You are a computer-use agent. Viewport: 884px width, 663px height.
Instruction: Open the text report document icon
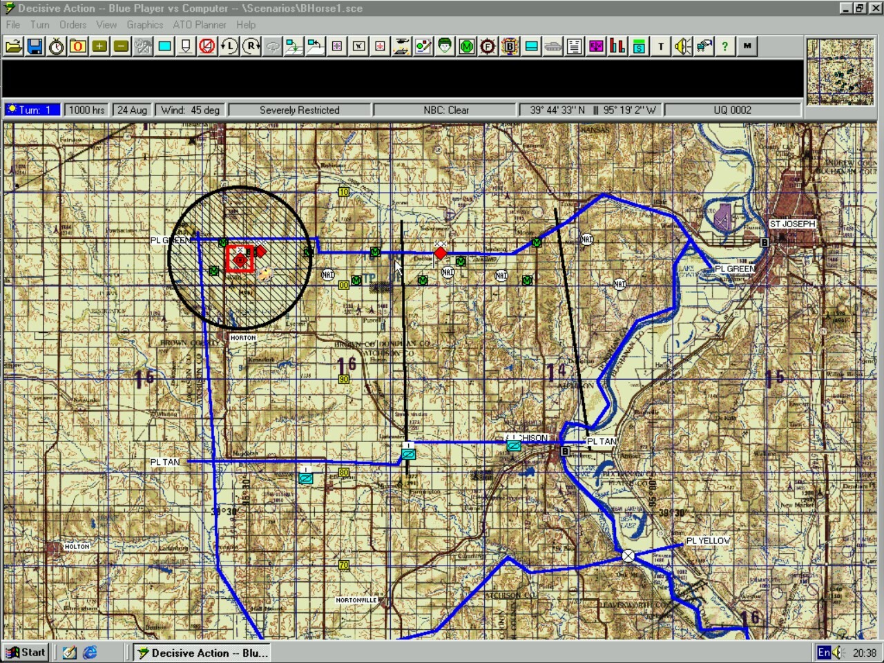(x=574, y=46)
